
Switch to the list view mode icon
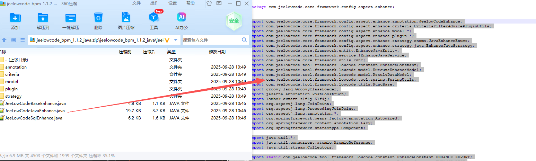(x=22, y=40)
